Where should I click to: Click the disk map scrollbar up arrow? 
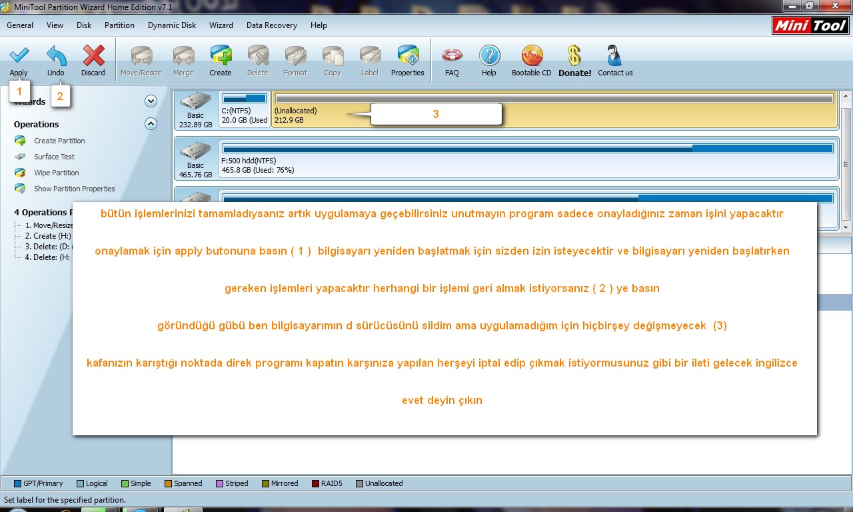point(846,97)
